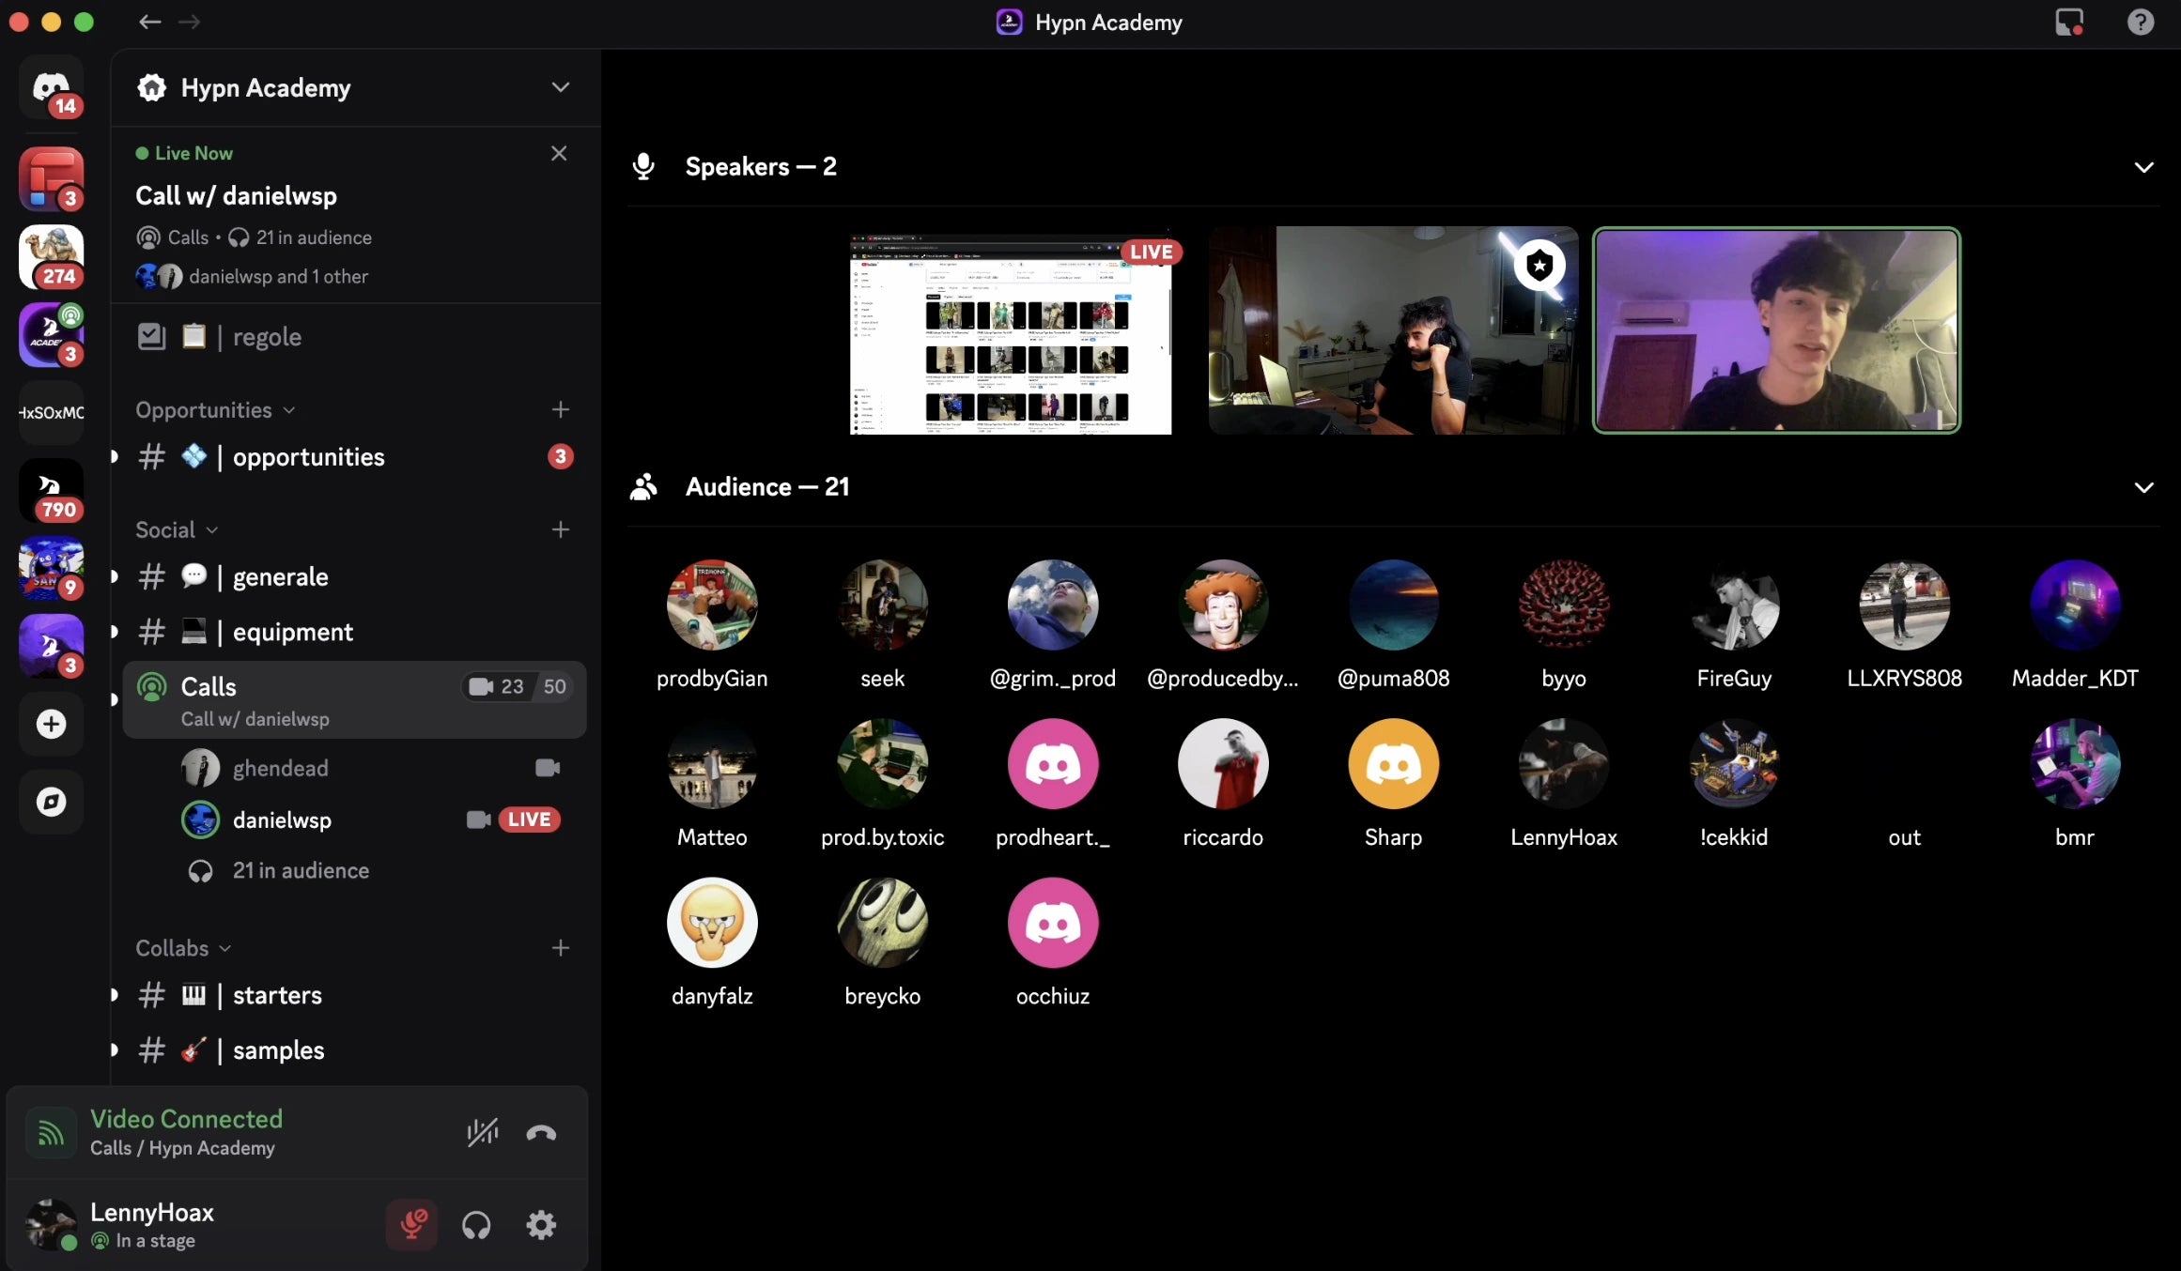Toggle headphones deafen button
Screen dimensions: 2181x1271
(x=476, y=1225)
